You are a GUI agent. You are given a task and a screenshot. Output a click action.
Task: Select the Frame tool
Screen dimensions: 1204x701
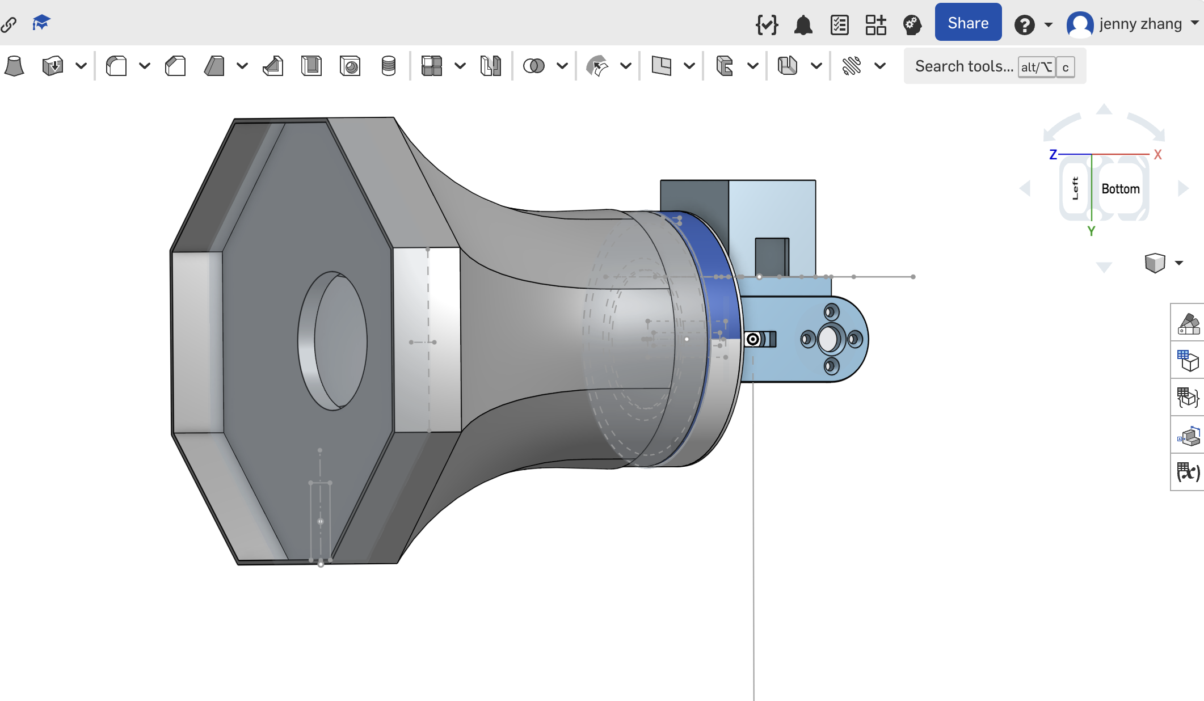tap(725, 66)
